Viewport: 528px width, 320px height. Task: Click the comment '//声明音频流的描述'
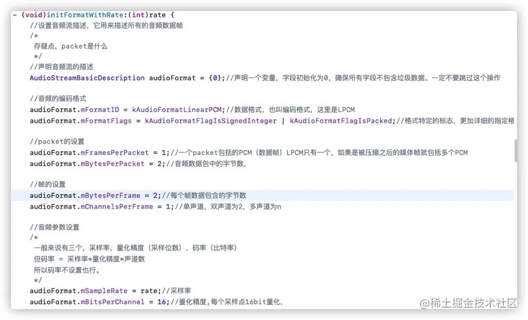[62, 67]
